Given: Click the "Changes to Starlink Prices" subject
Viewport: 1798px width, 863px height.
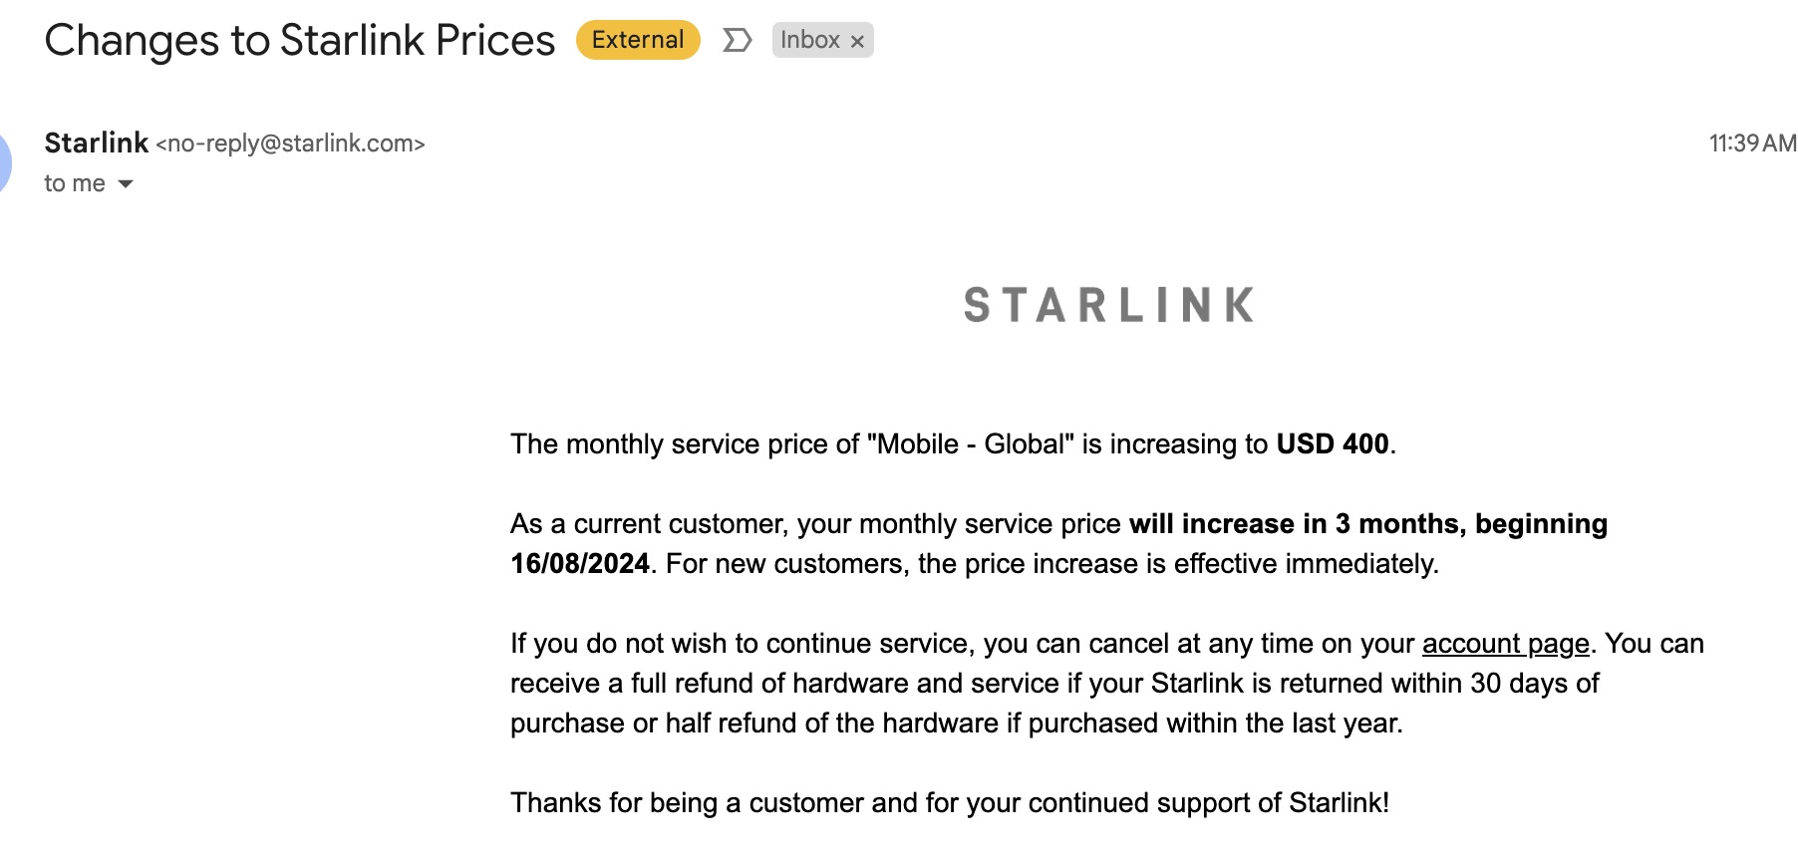Looking at the screenshot, I should 300,41.
